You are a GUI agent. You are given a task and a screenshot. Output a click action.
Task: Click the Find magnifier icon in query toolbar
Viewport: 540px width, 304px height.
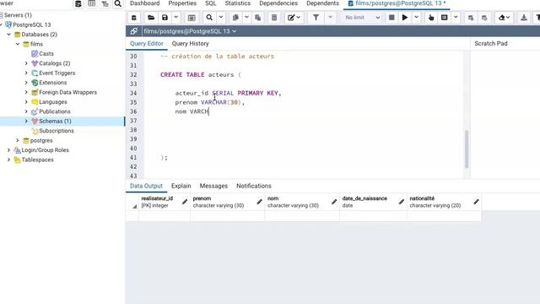(x=209, y=18)
